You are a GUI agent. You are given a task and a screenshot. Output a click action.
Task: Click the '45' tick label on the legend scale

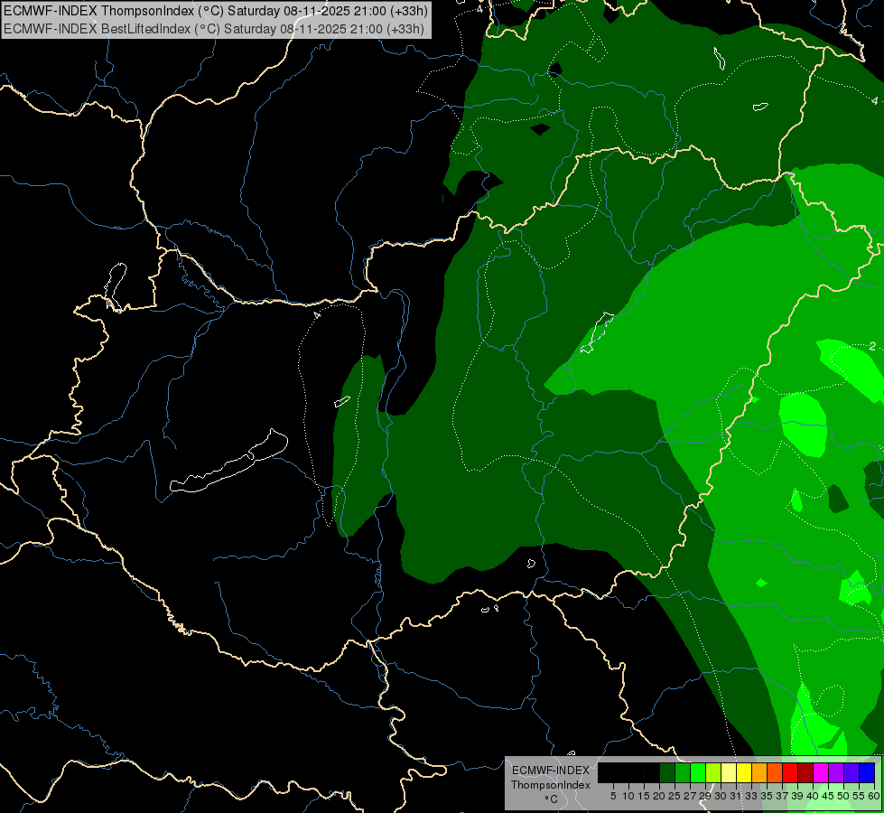click(x=829, y=796)
